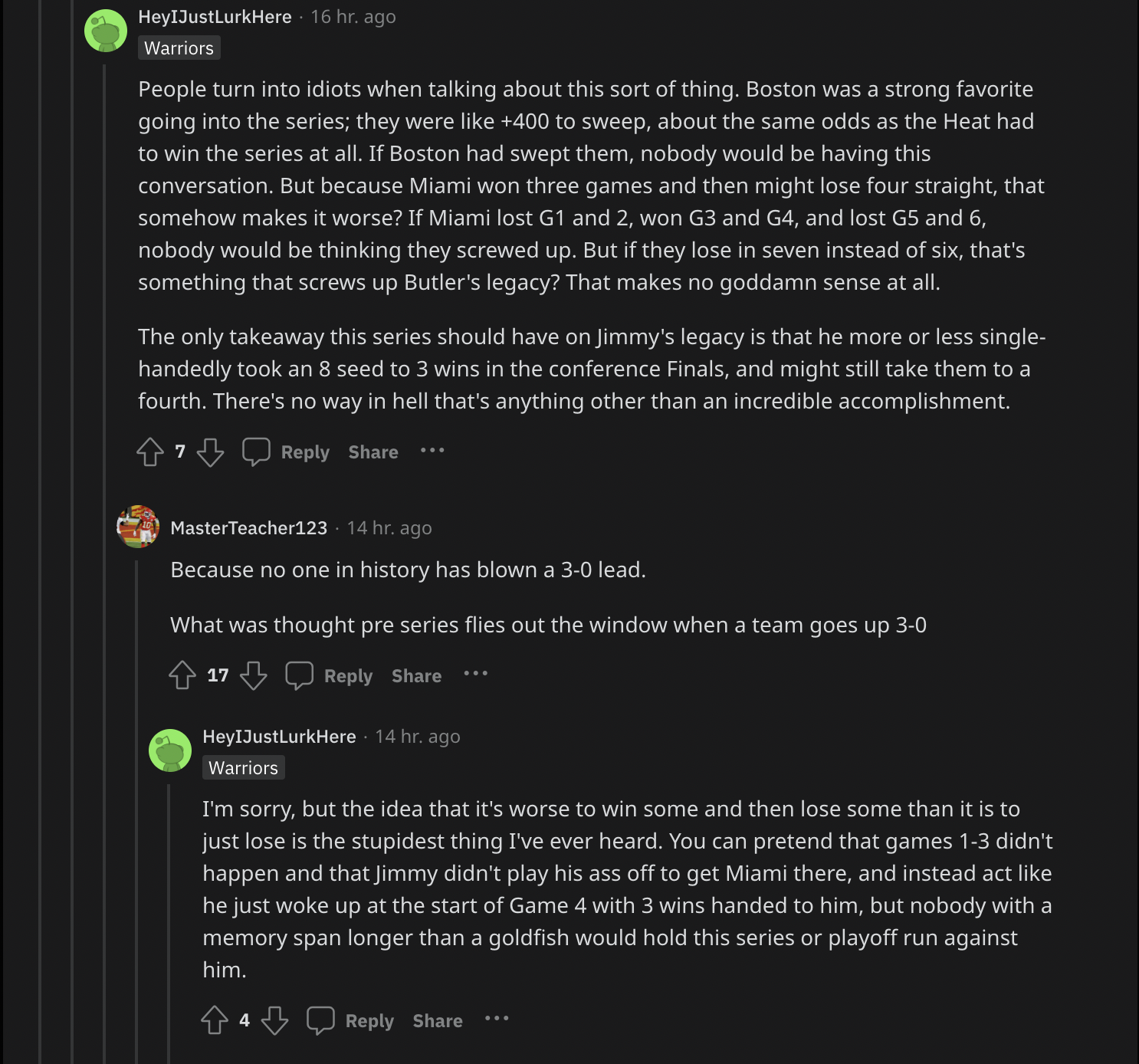Image resolution: width=1139 pixels, height=1064 pixels.
Task: Click MasterTeacher123's avatar thumbnail
Action: click(138, 527)
